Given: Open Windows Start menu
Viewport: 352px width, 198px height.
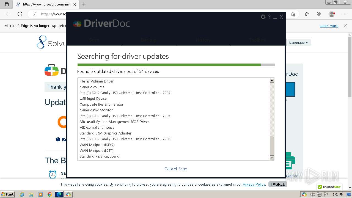Looking at the screenshot, I should [8, 194].
